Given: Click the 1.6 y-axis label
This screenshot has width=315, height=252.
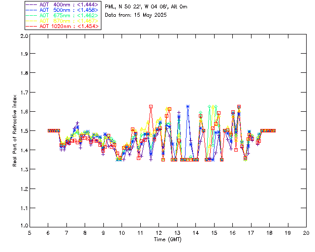Looking at the screenshot, I should pos(24,112).
